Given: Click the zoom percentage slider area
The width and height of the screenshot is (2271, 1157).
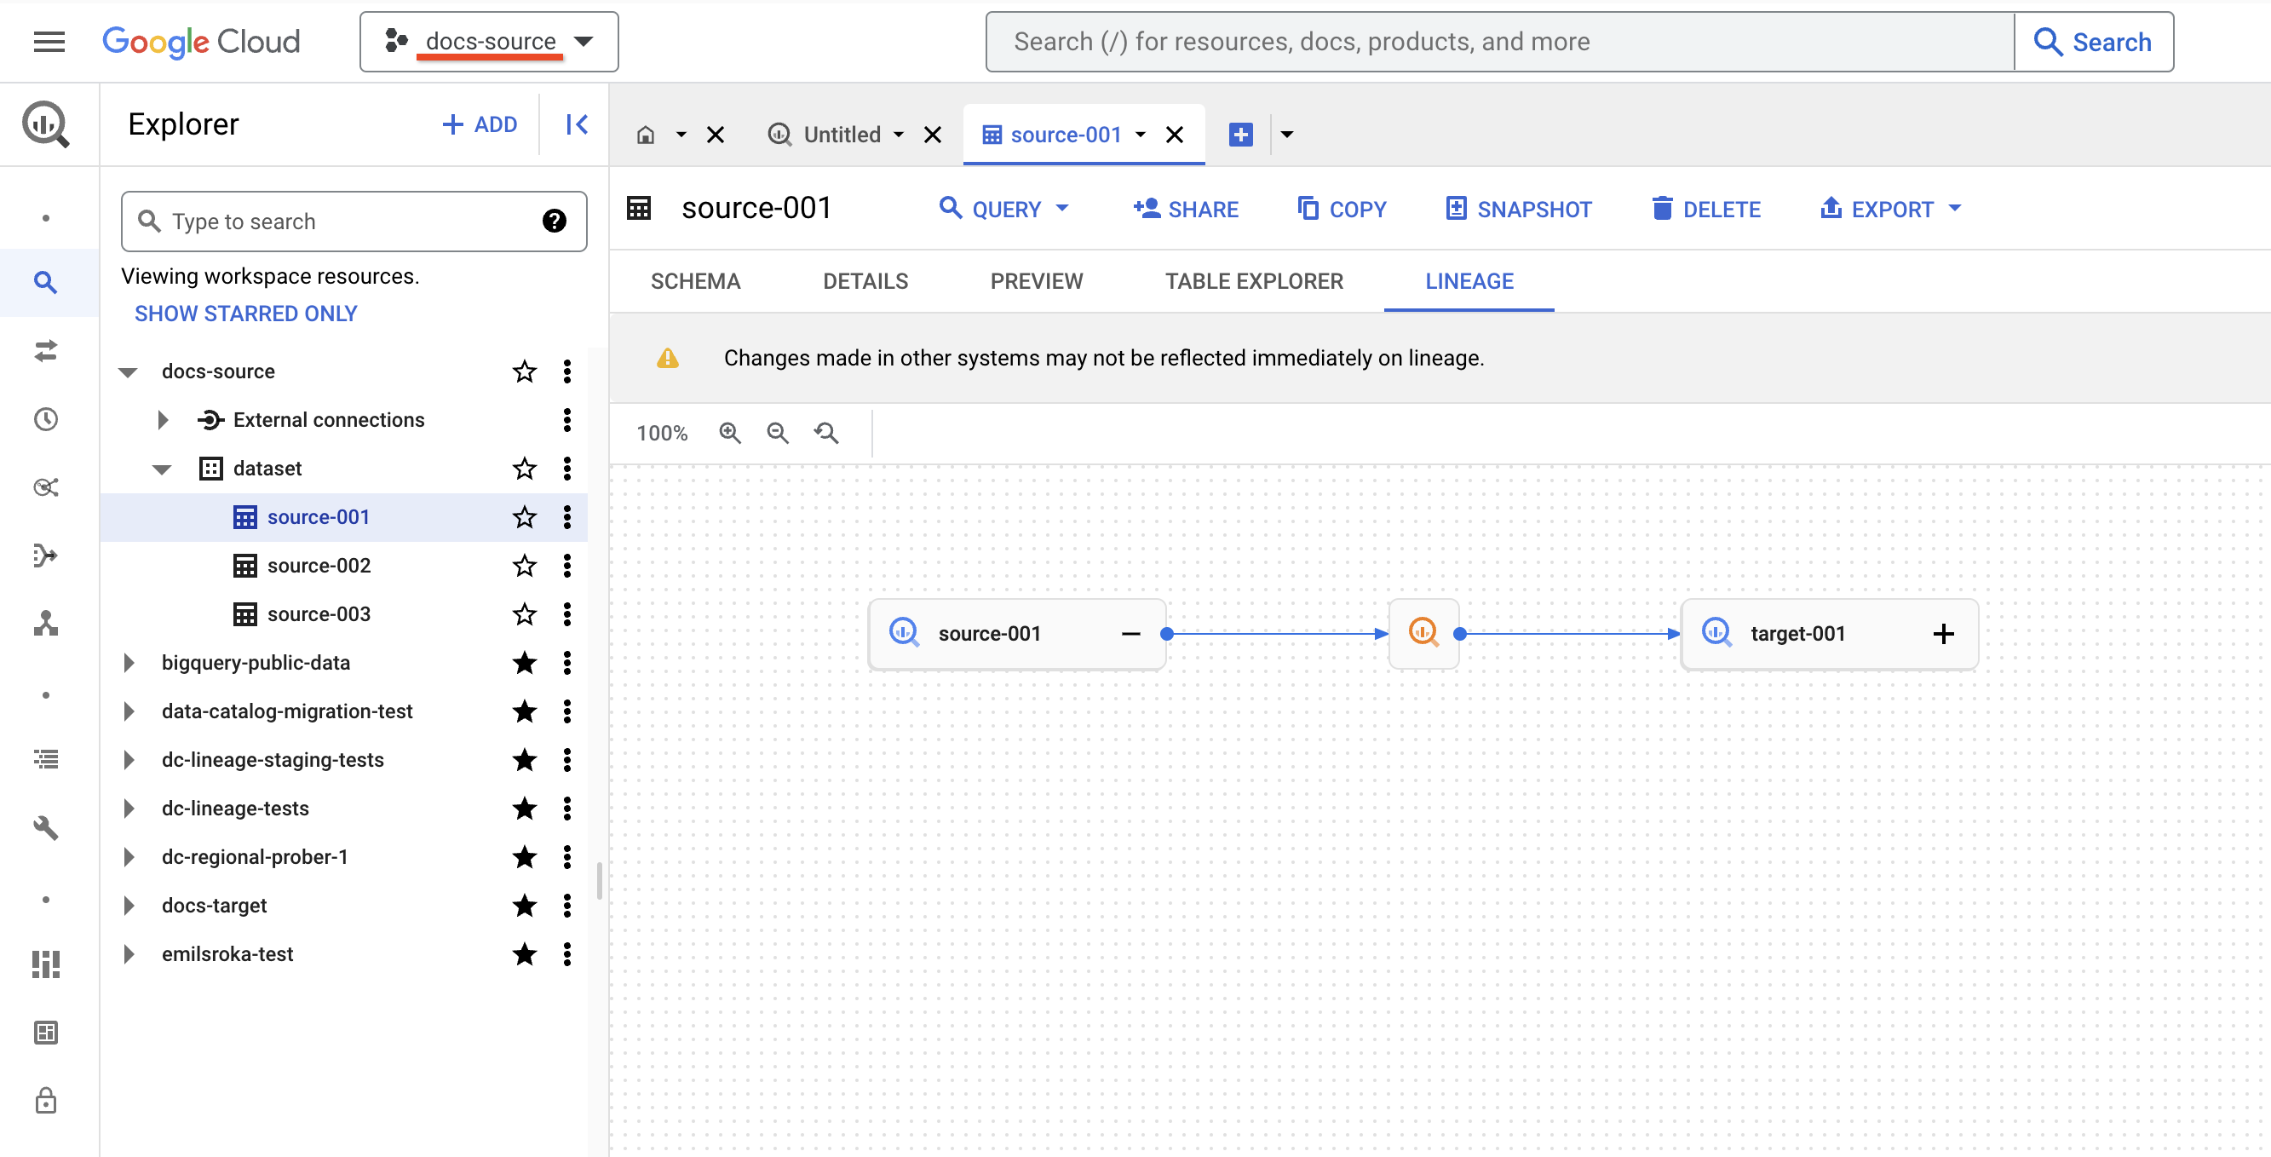Looking at the screenshot, I should [664, 433].
